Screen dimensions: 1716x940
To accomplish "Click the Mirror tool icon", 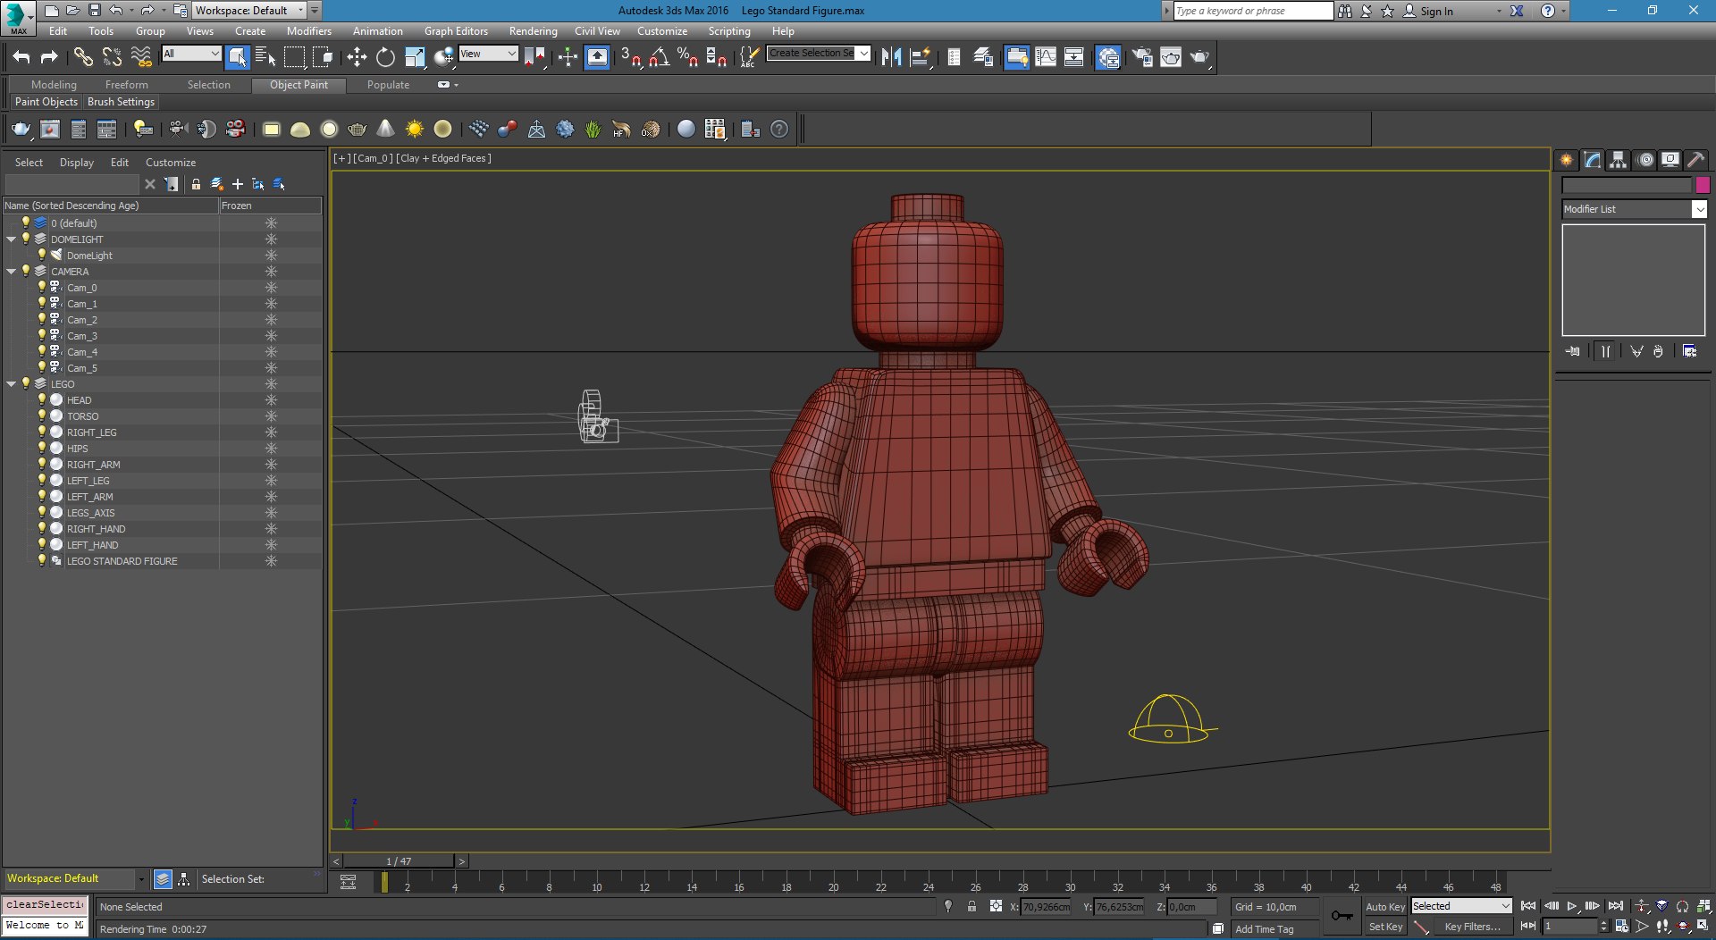I will pyautogui.click(x=891, y=57).
